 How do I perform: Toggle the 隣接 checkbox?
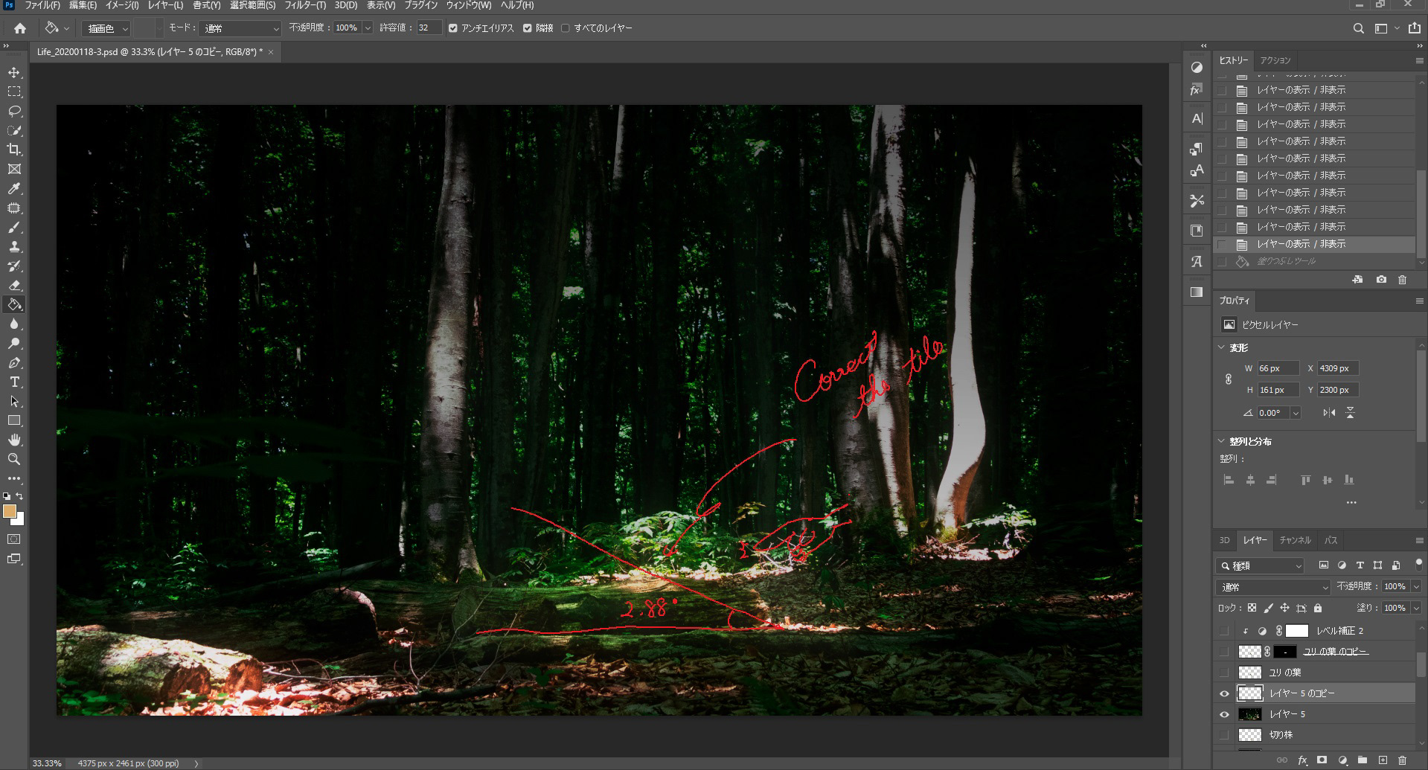tap(528, 28)
